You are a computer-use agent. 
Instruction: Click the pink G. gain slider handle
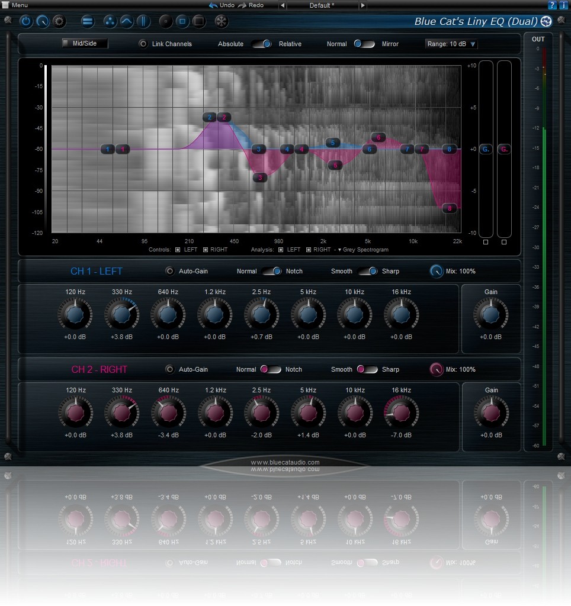tap(504, 149)
